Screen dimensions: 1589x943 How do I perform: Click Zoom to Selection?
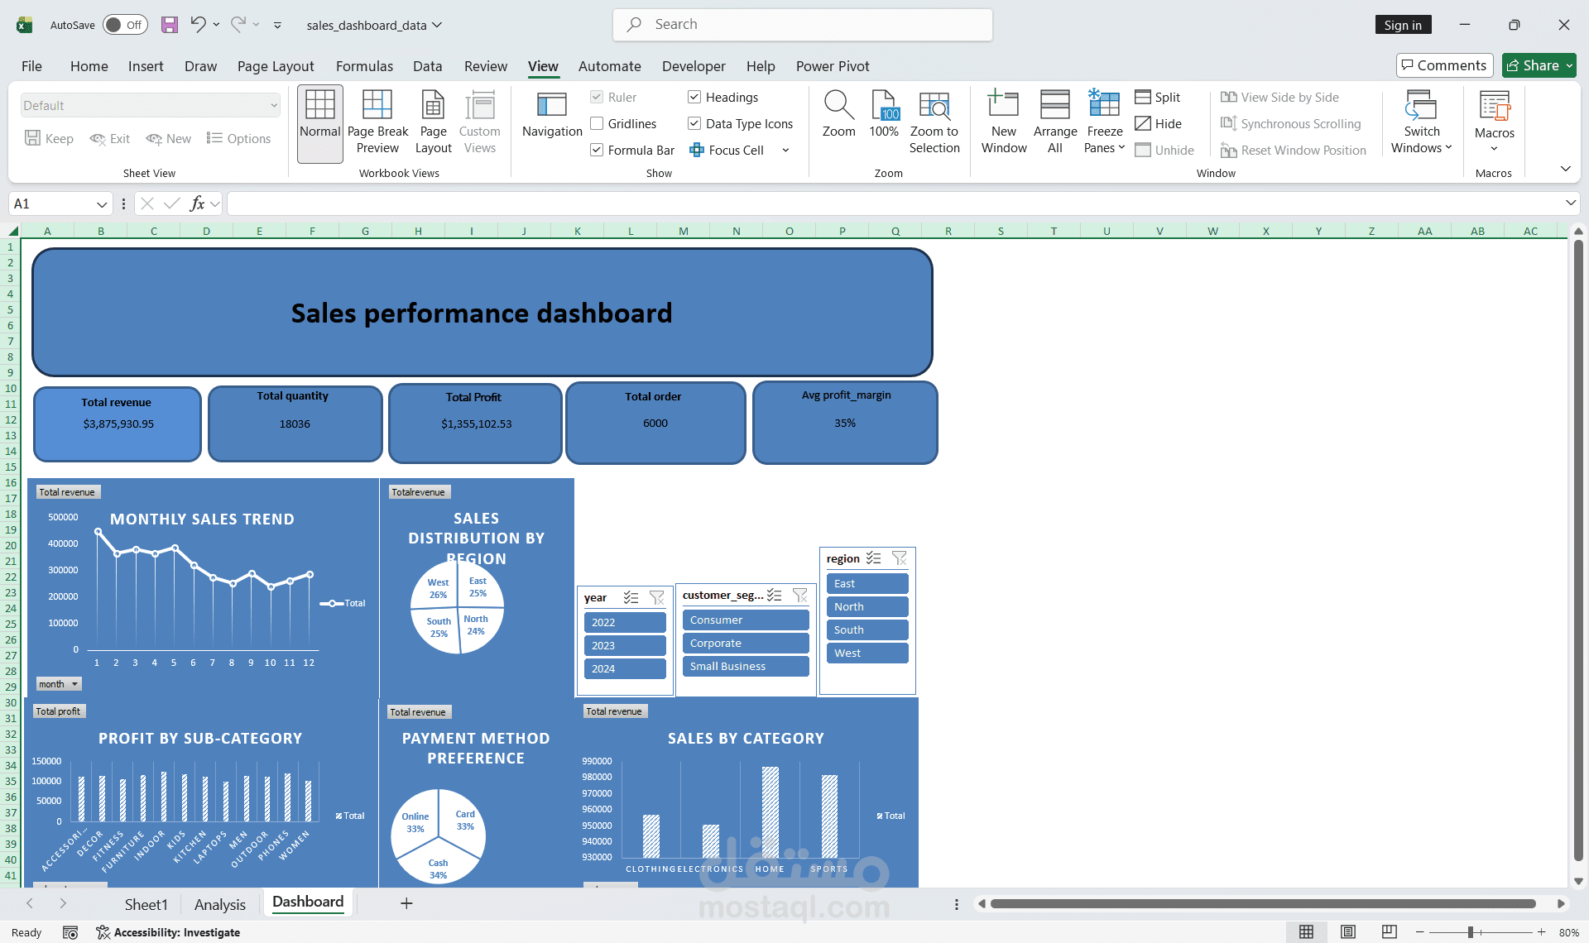coord(934,124)
